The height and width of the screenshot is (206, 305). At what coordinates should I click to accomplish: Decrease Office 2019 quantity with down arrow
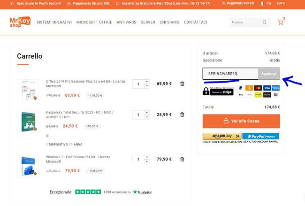[x=147, y=86]
